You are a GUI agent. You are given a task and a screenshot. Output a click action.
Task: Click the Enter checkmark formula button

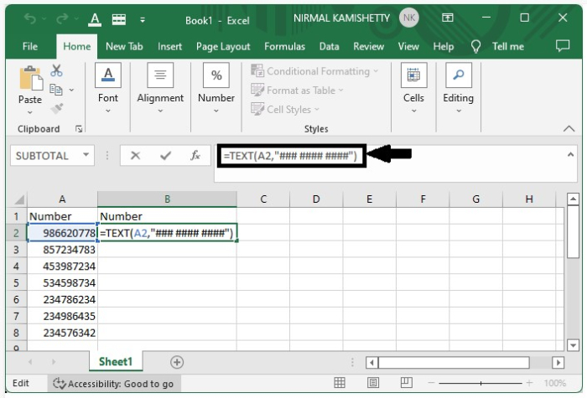(165, 155)
